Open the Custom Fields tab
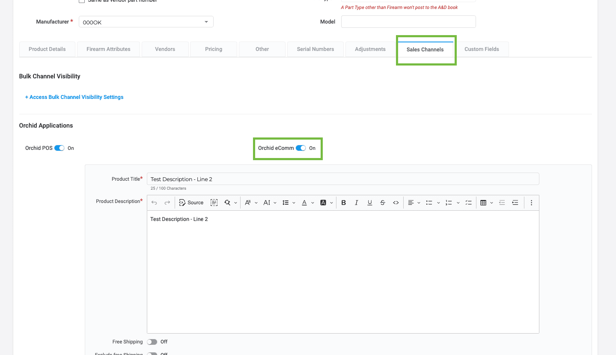 click(x=482, y=49)
